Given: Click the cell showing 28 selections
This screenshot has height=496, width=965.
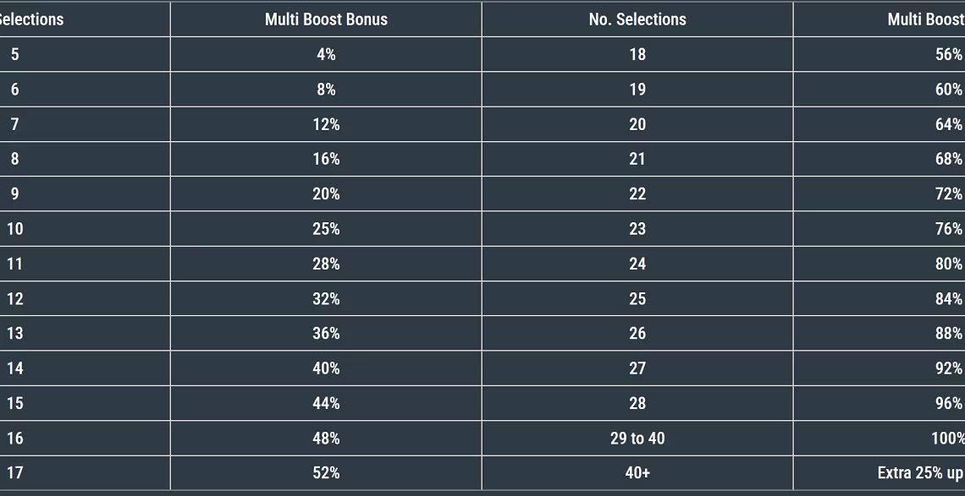Looking at the screenshot, I should pos(637,403).
